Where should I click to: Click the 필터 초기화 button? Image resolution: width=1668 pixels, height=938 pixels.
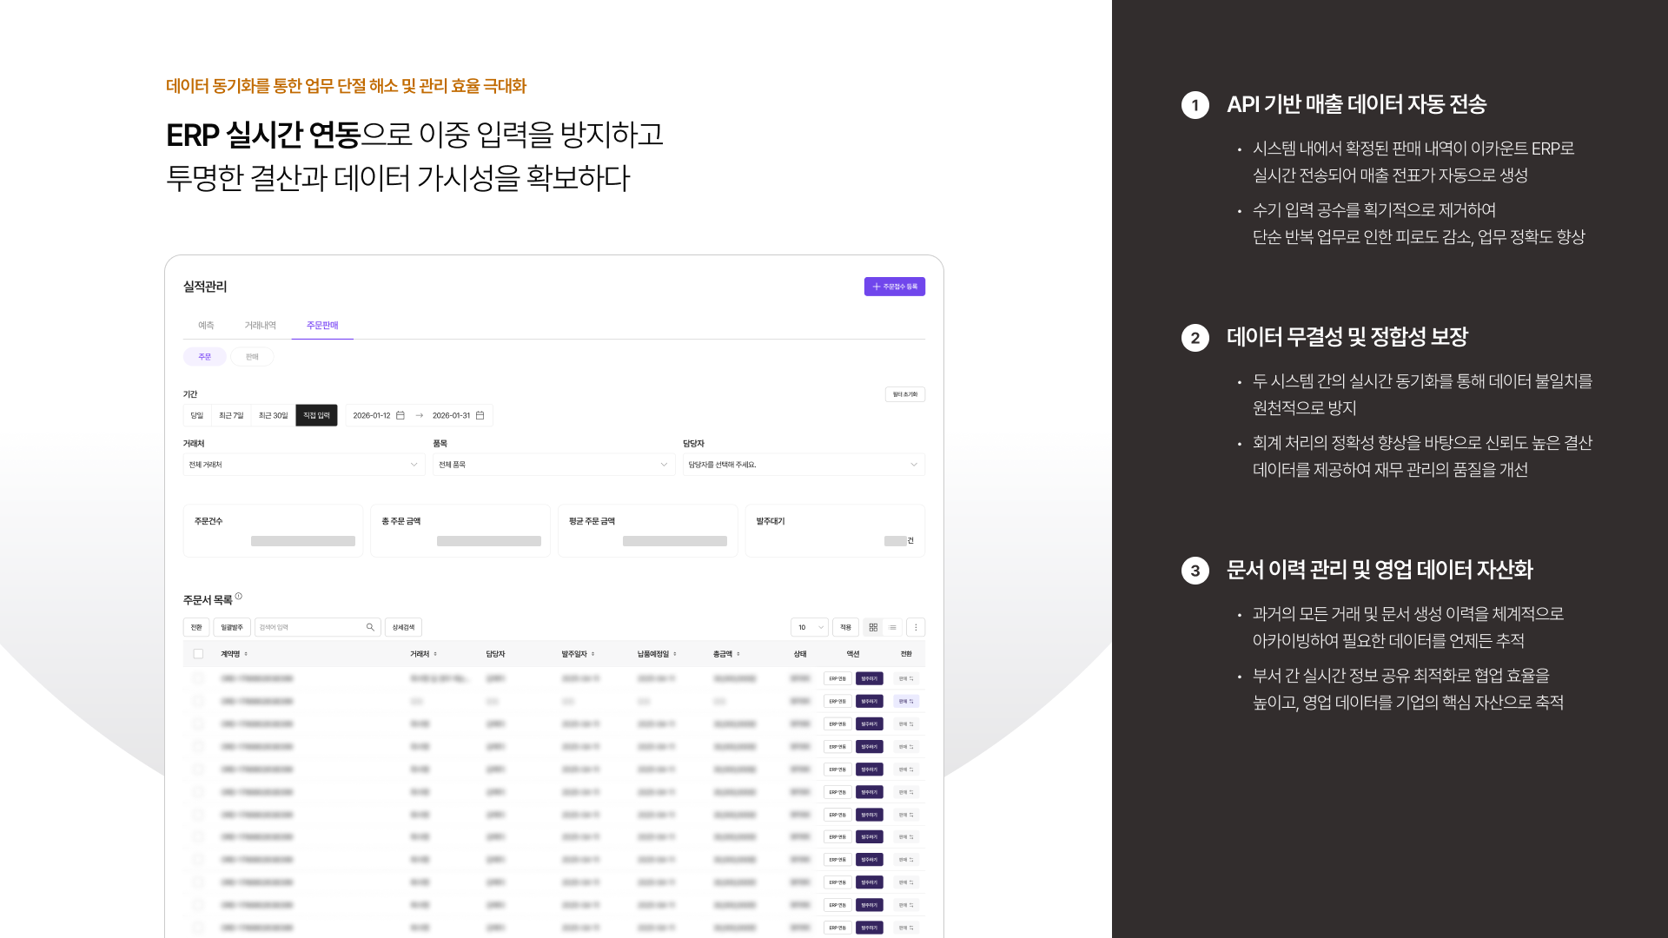(904, 394)
